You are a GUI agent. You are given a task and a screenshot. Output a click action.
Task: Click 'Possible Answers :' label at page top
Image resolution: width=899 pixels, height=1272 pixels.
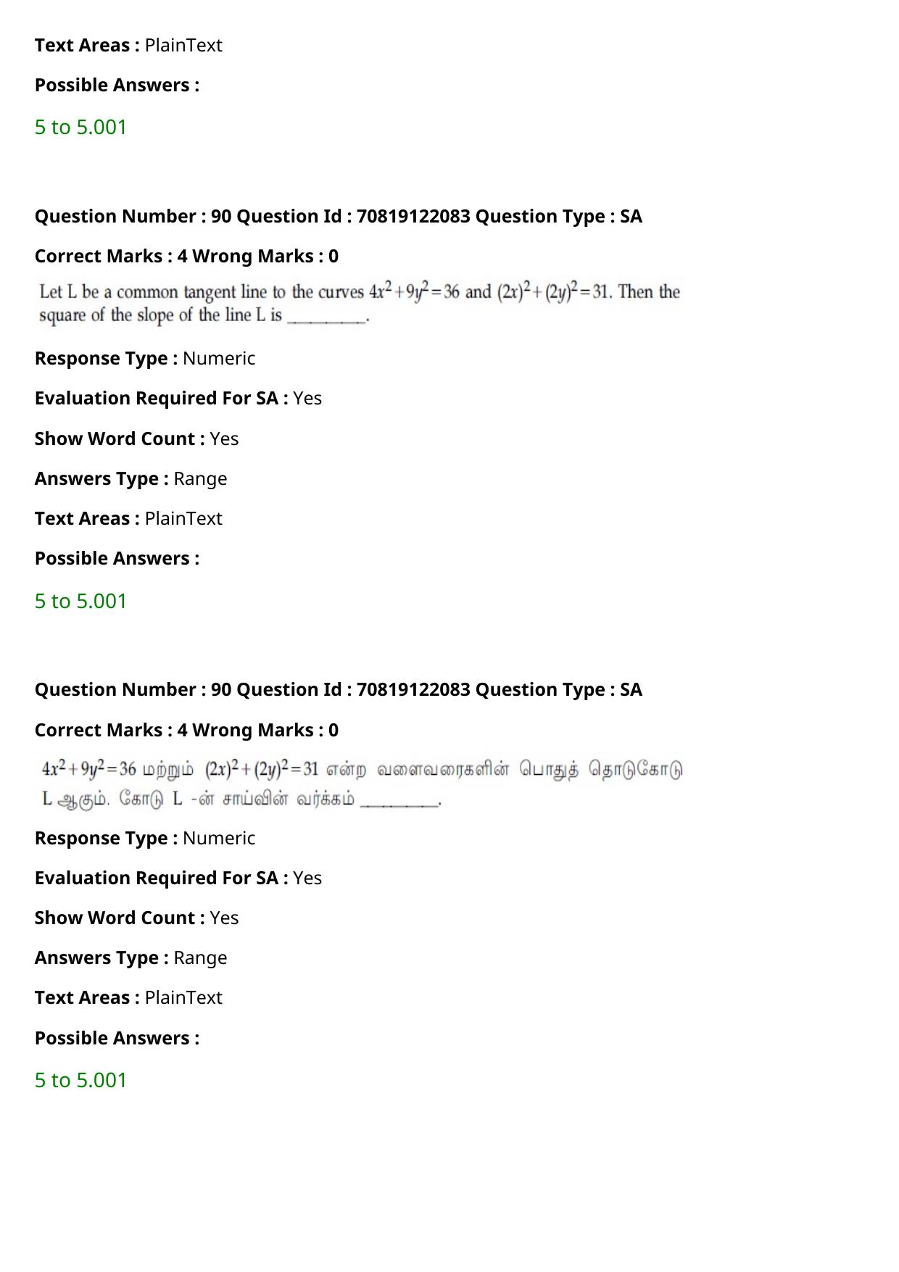(117, 85)
